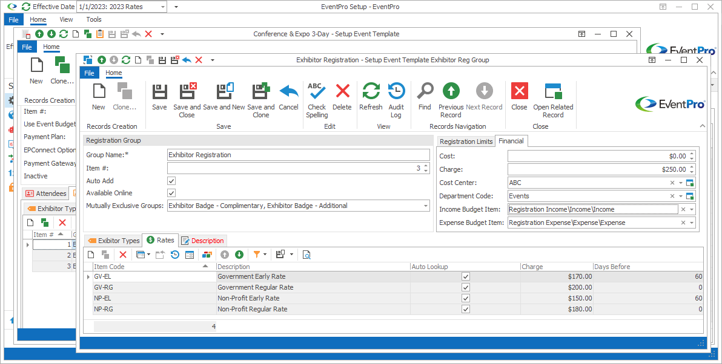This screenshot has width=722, height=364.
Task: Clear the Department Code value with its X
Action: coord(672,197)
